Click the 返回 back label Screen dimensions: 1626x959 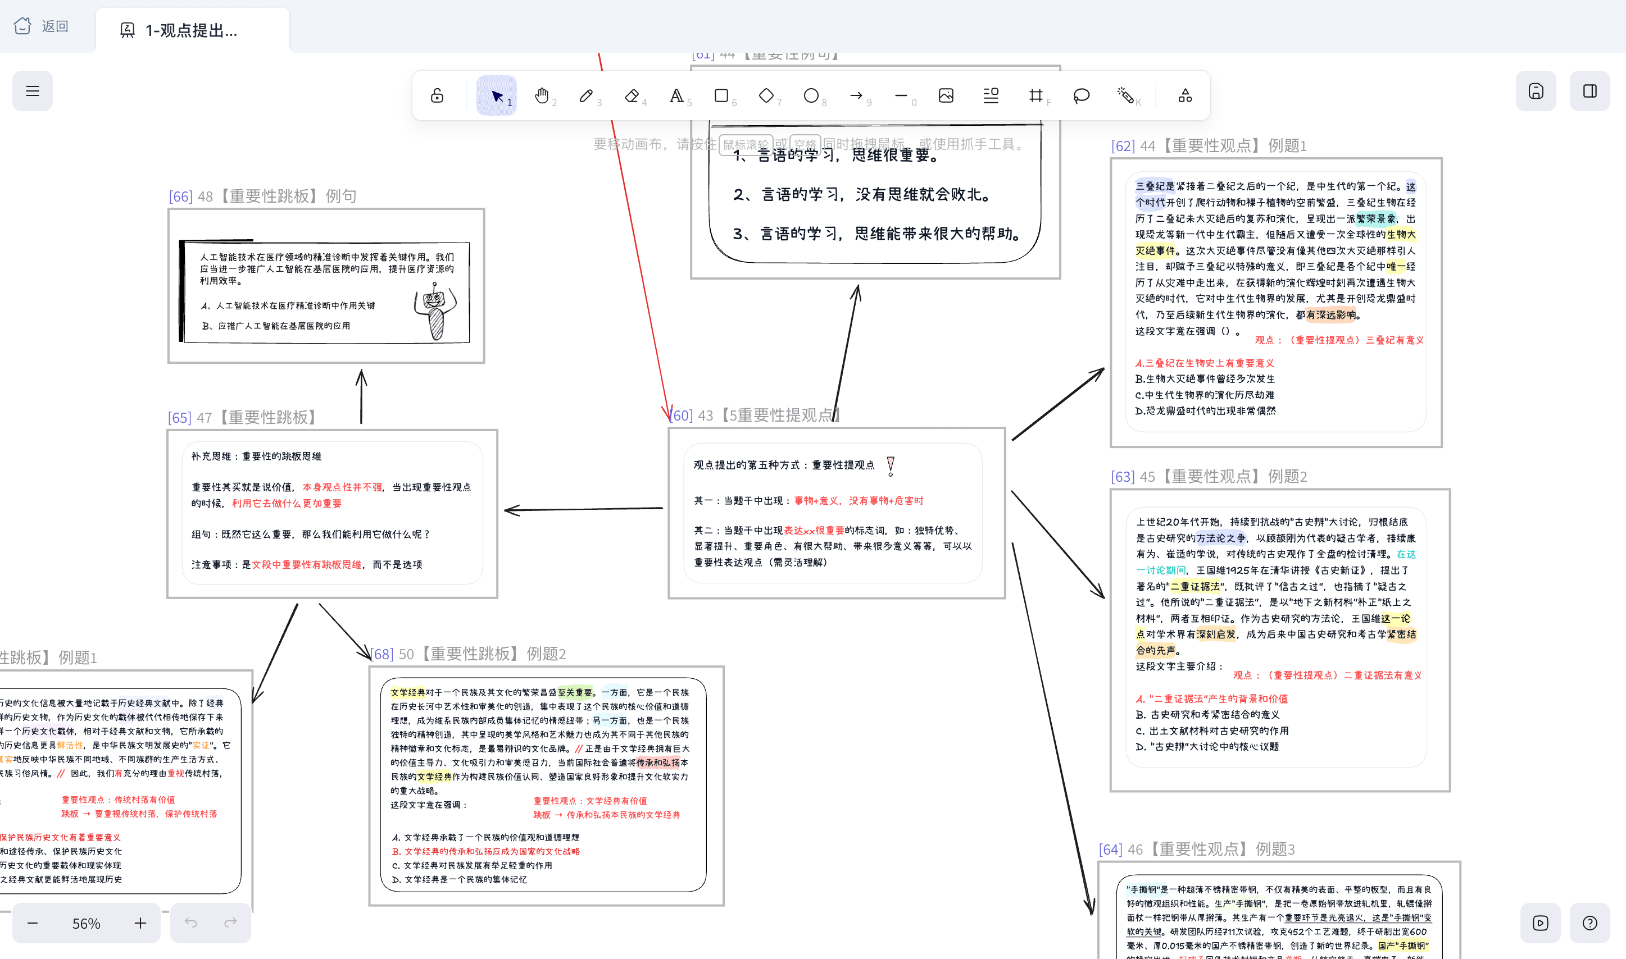coord(55,26)
